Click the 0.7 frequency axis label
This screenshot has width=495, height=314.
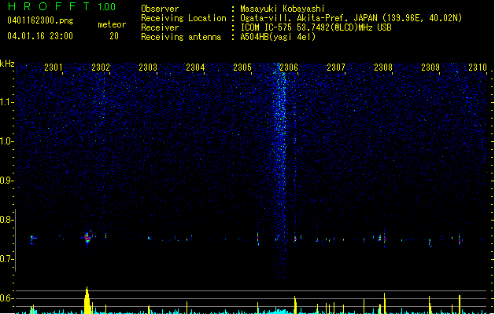pos(6,259)
